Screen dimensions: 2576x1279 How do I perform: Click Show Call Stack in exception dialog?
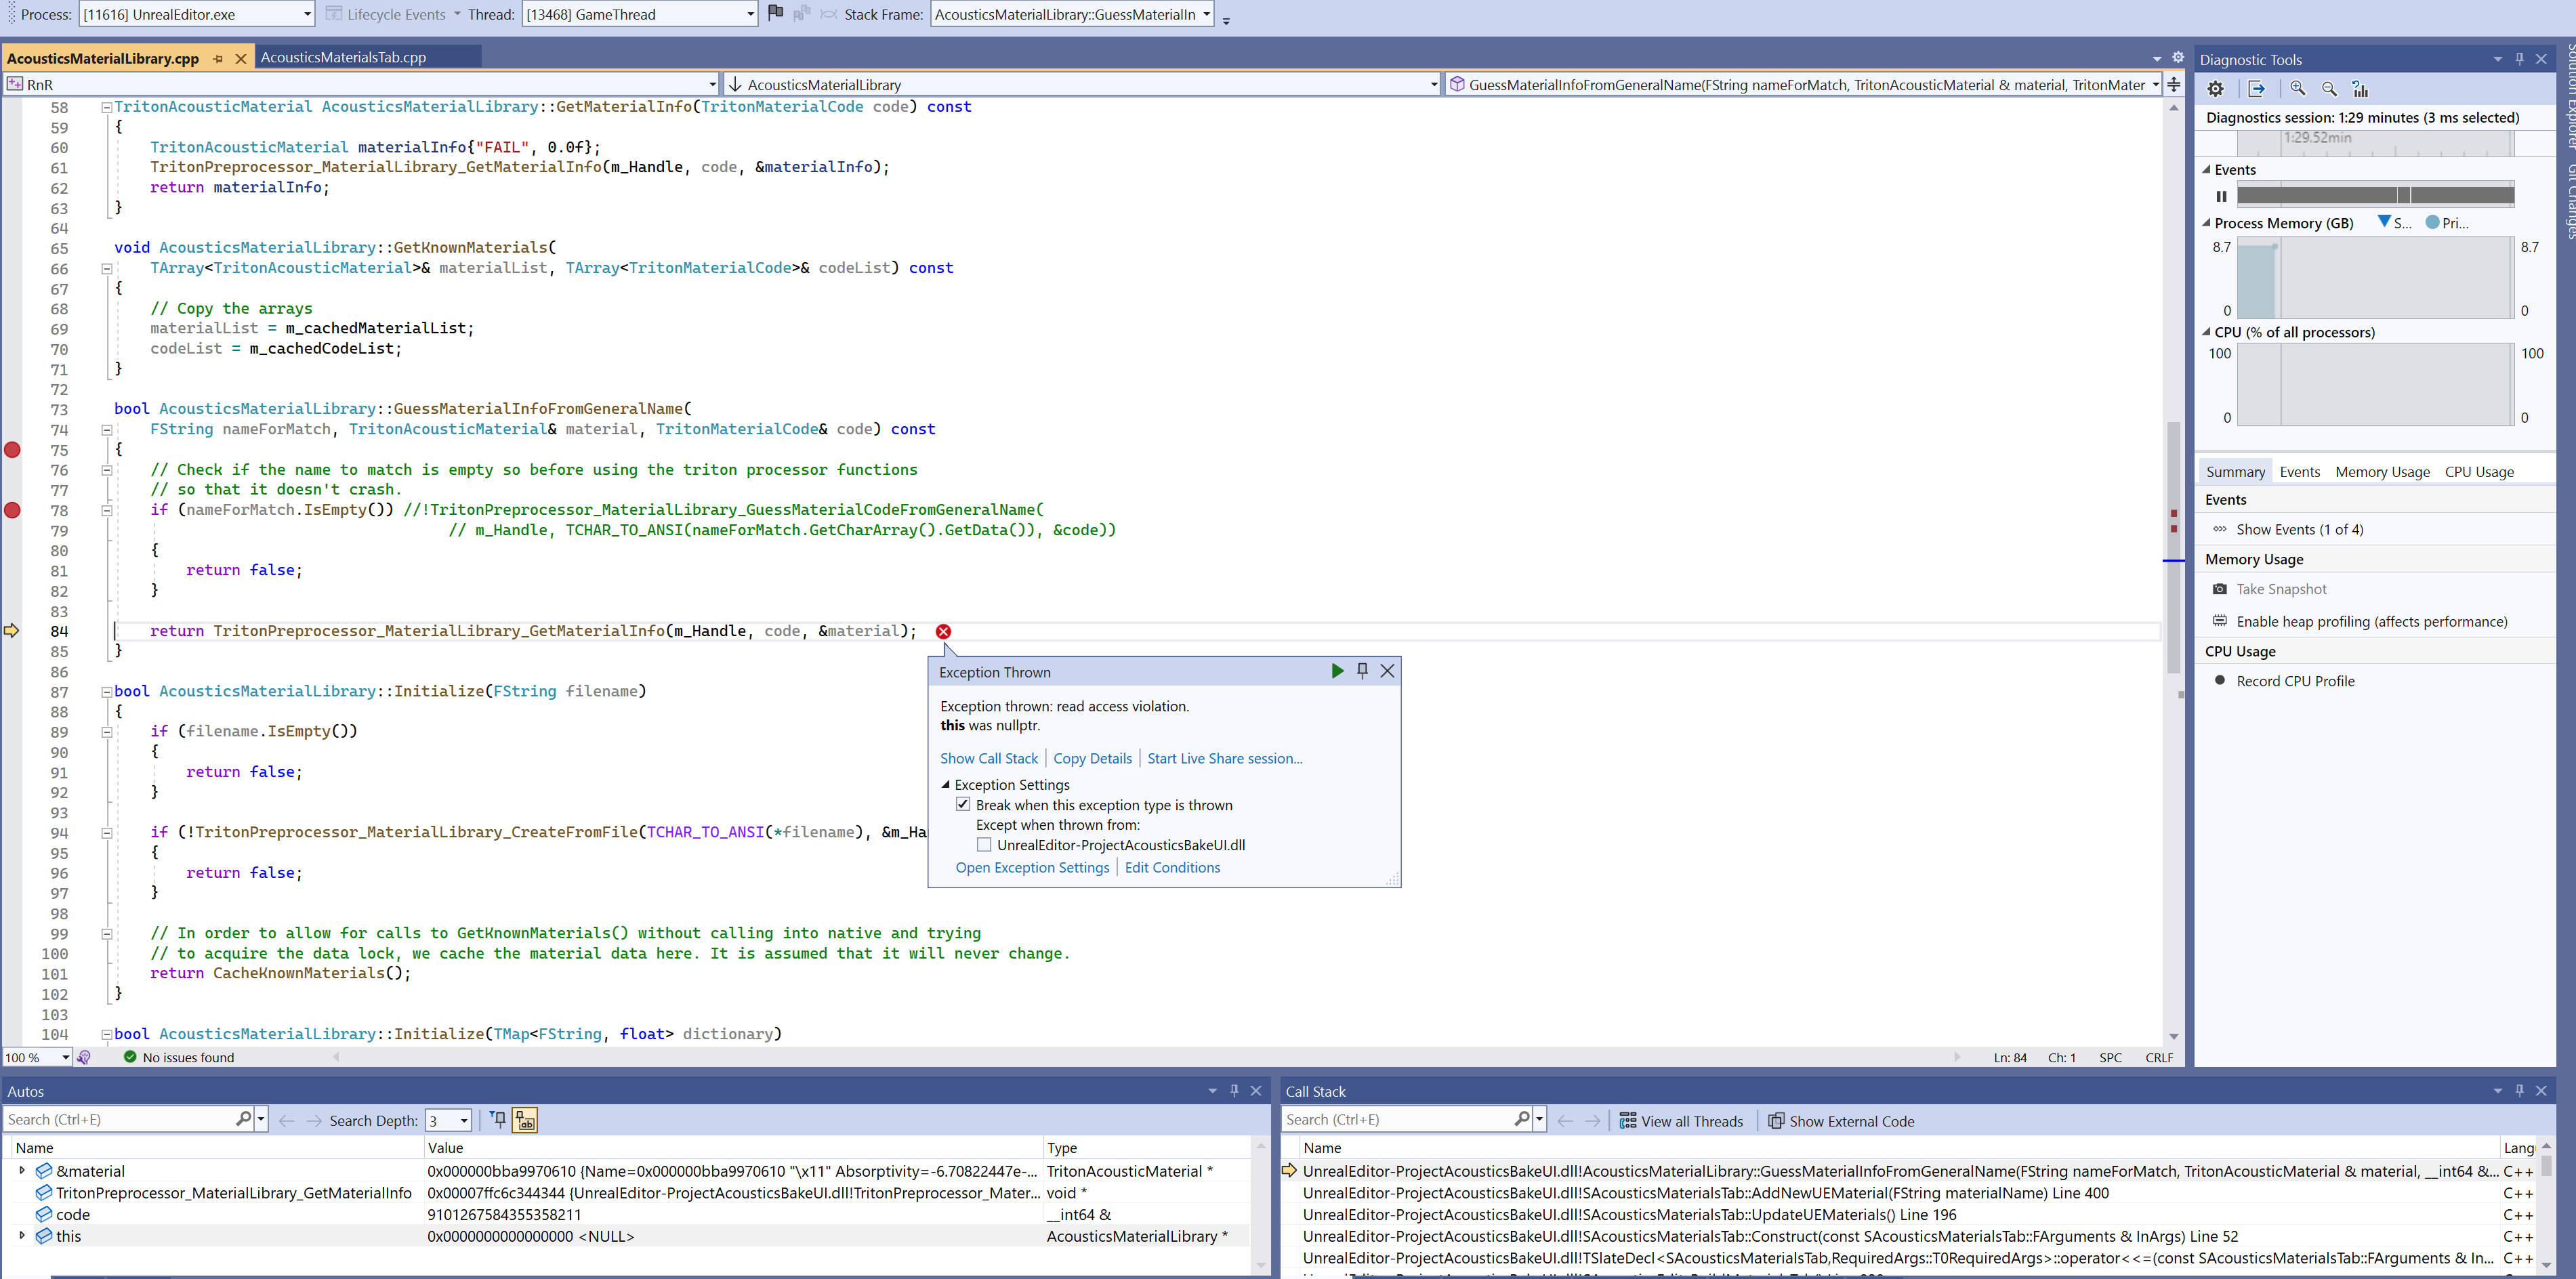[988, 758]
